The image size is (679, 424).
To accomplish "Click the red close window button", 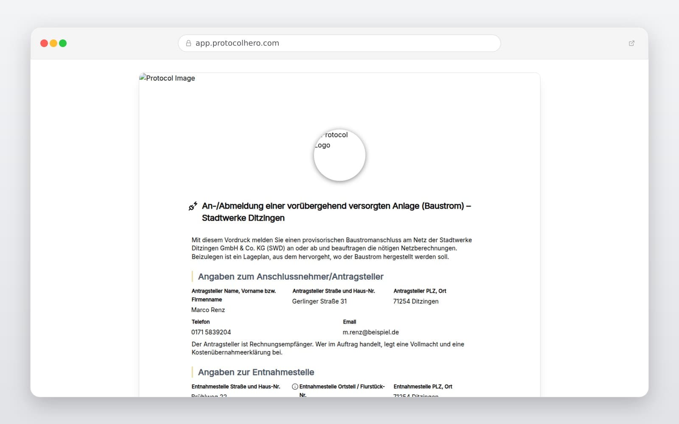I will click(x=44, y=43).
